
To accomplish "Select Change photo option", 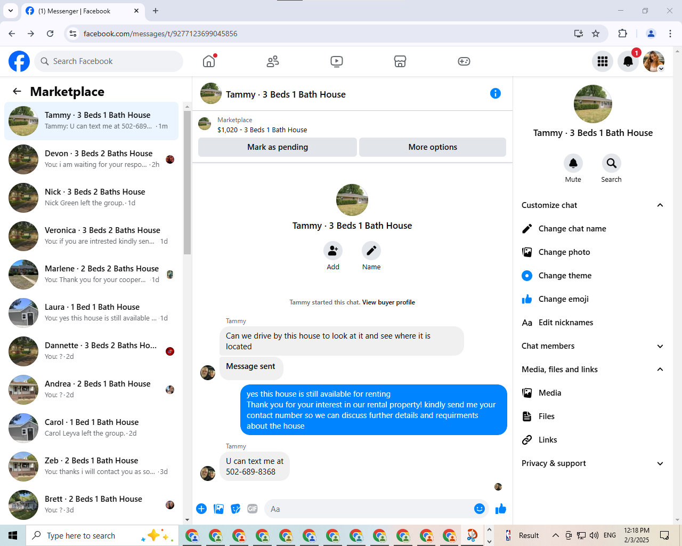I will [x=592, y=252].
